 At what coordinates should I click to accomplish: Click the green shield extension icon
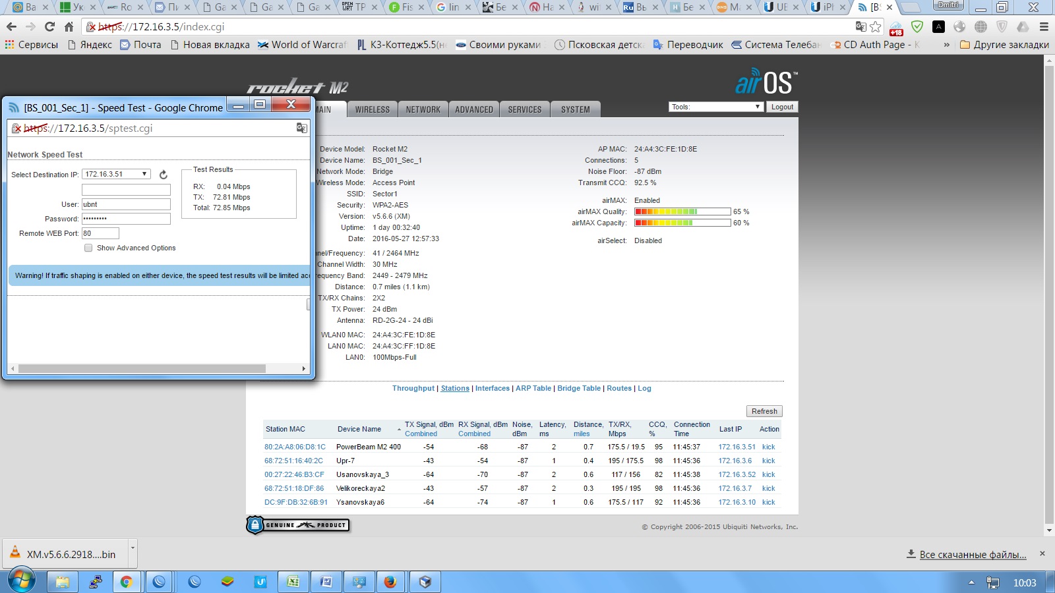[x=917, y=27]
